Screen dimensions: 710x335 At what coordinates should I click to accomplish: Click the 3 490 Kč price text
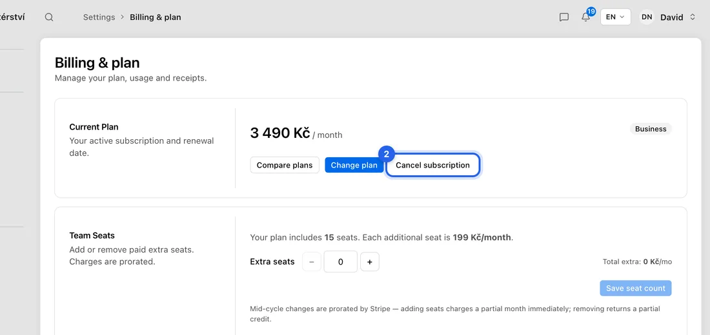pos(280,133)
